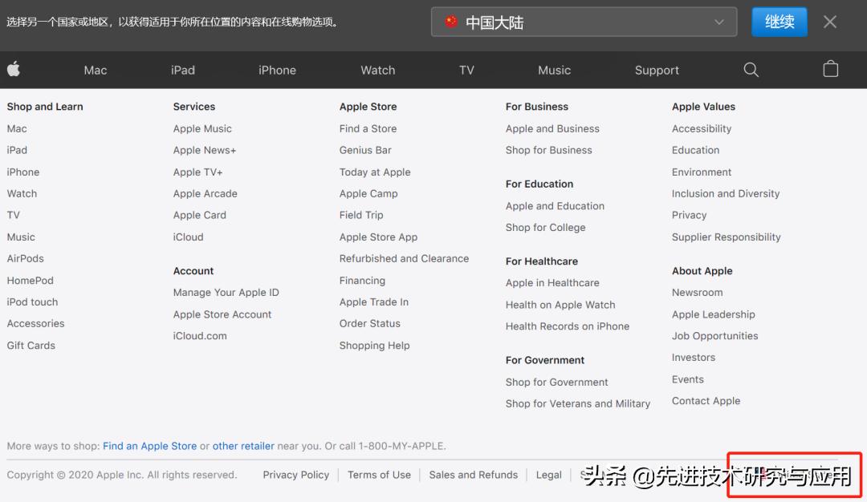
Task: Open Field Trip link
Action: pyautogui.click(x=361, y=216)
